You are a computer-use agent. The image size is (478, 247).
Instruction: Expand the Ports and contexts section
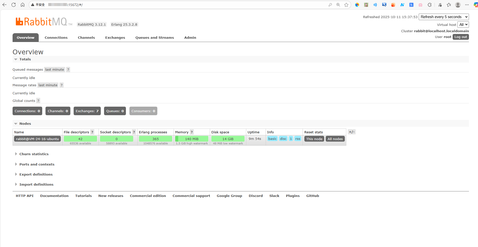click(x=37, y=164)
